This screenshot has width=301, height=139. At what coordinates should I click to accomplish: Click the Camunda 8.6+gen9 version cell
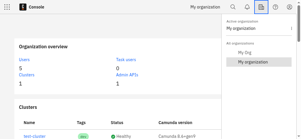tap(177, 136)
